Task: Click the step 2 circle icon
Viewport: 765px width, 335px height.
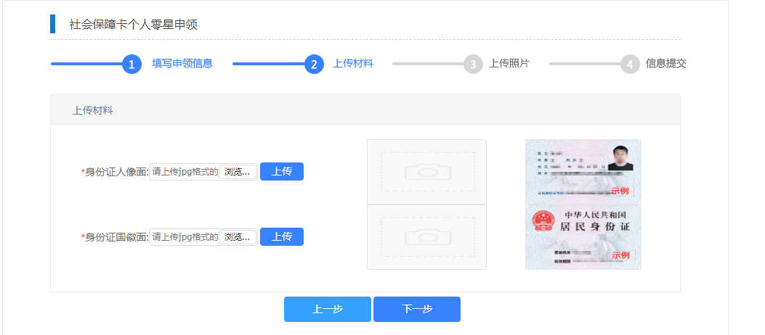Action: [314, 64]
